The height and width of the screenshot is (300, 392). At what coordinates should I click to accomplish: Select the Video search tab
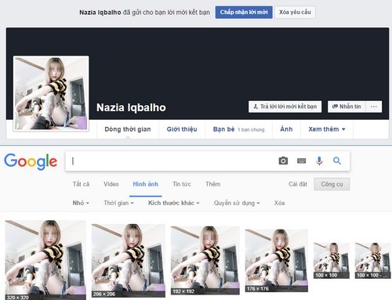(x=111, y=184)
